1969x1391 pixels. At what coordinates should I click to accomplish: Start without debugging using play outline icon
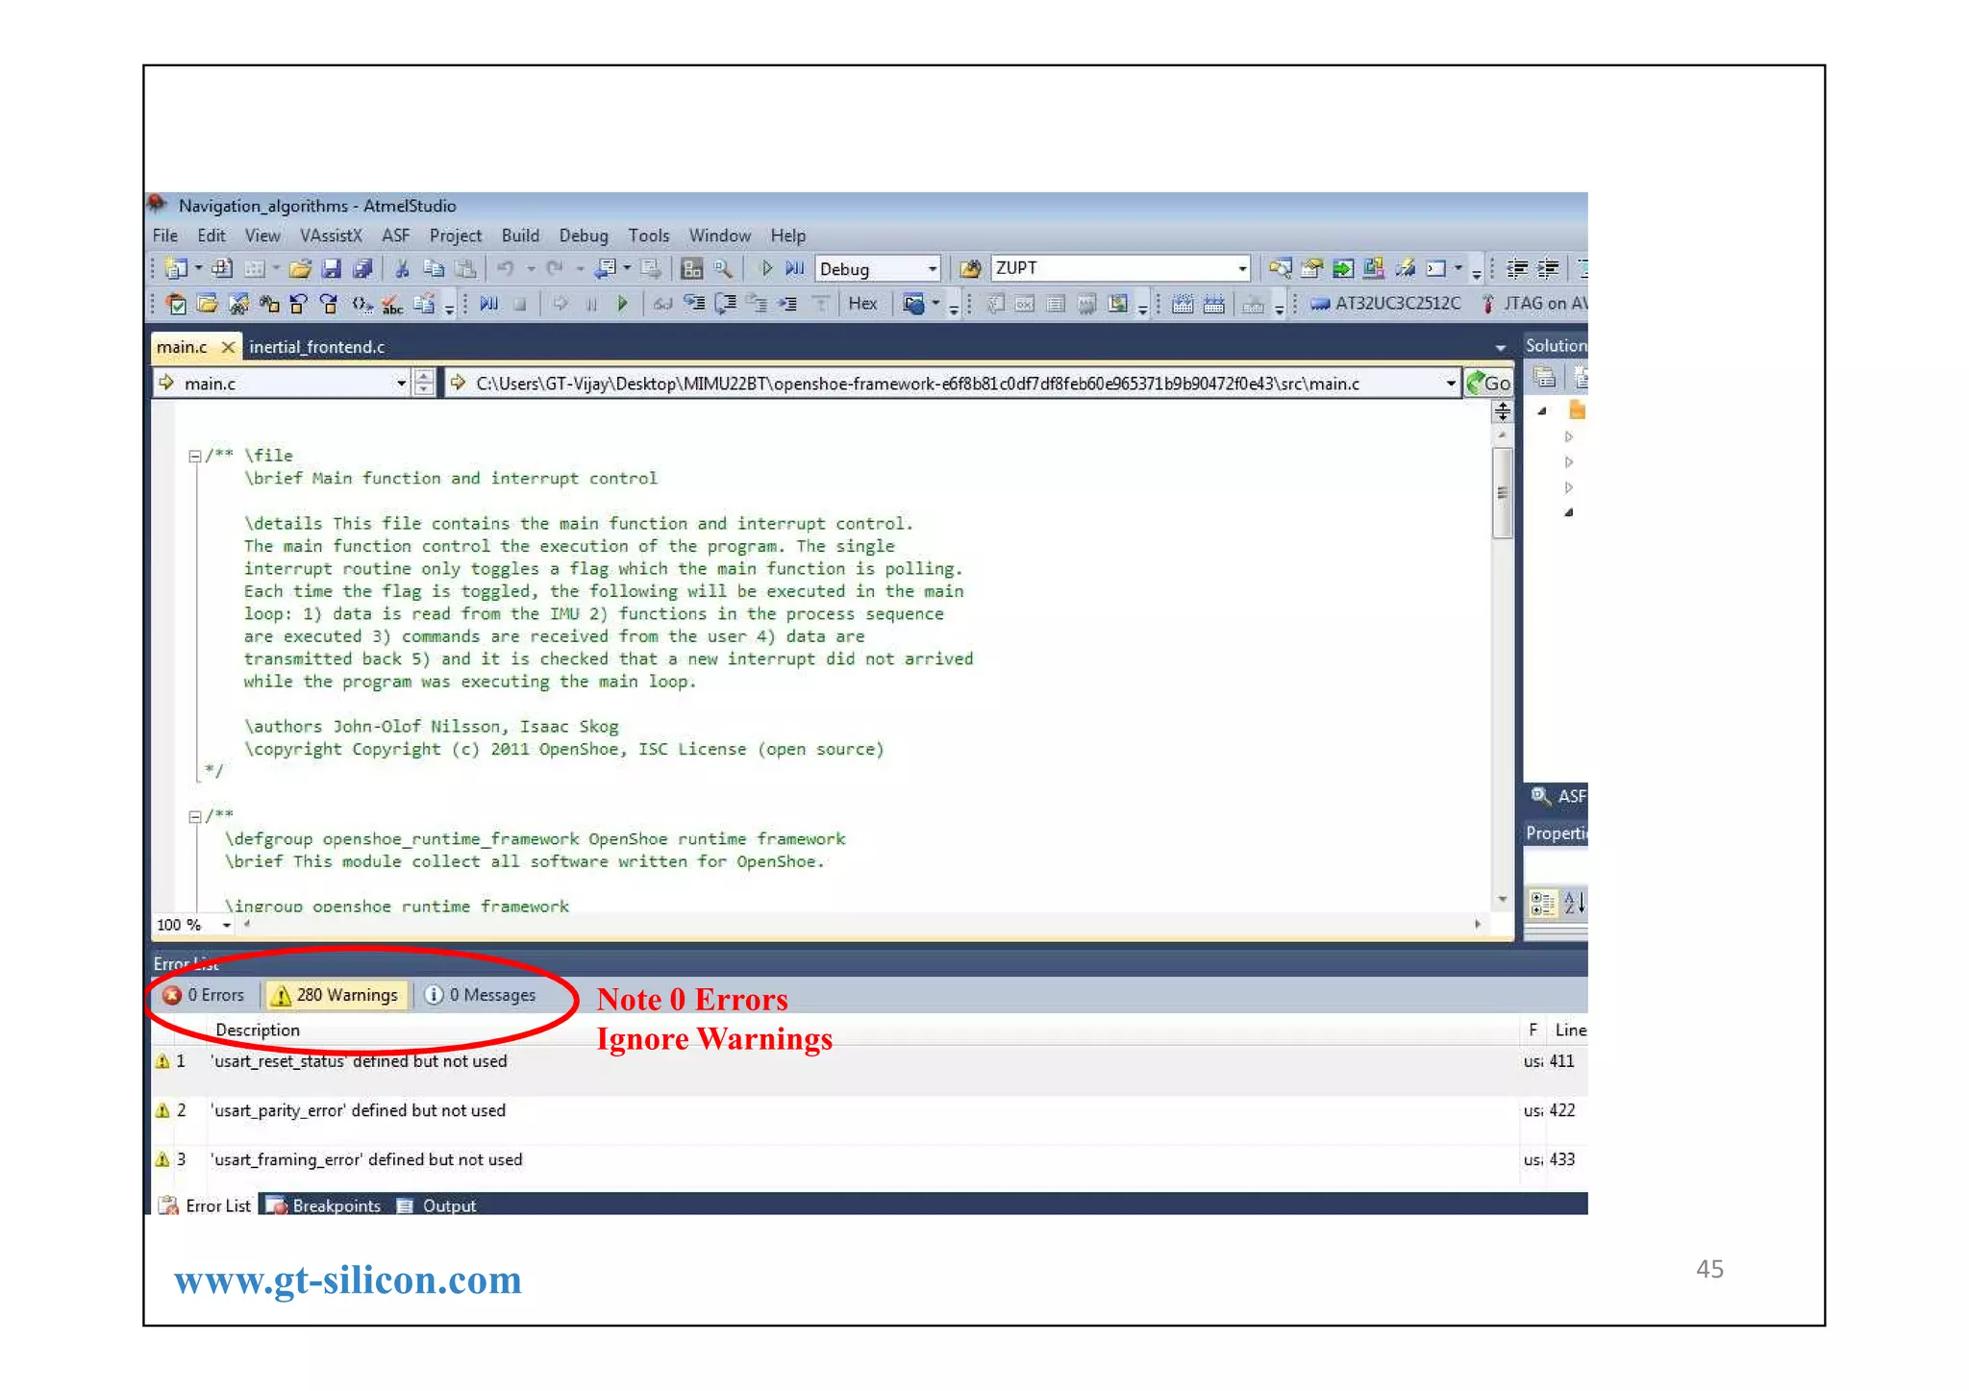(766, 268)
